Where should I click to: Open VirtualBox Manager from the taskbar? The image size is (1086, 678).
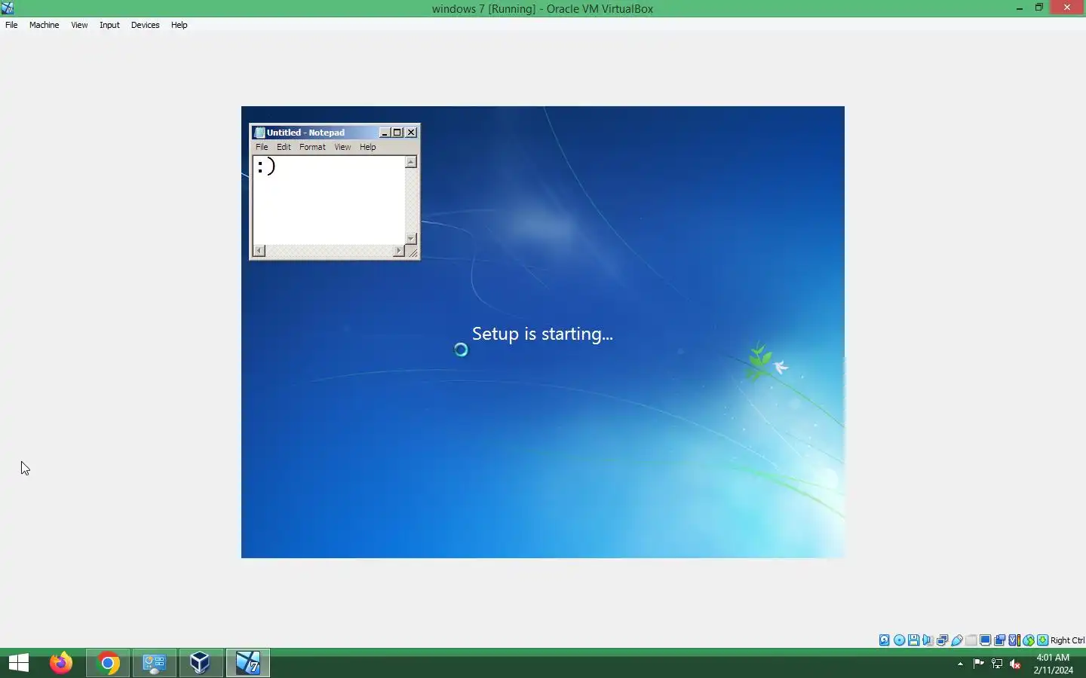point(201,663)
